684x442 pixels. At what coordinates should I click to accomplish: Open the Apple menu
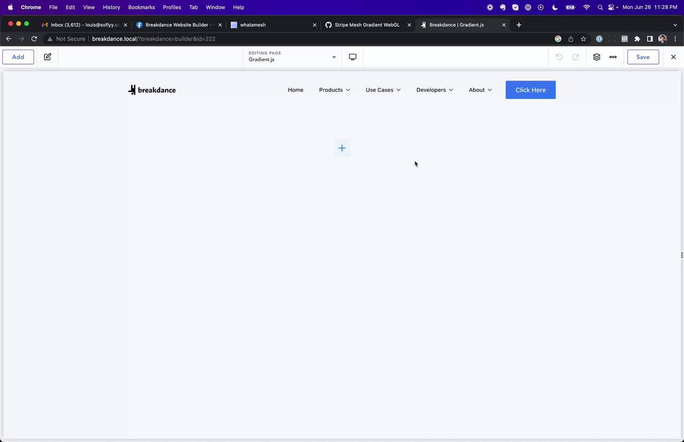(10, 7)
